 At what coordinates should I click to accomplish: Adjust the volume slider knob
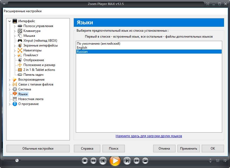click(x=17, y=160)
